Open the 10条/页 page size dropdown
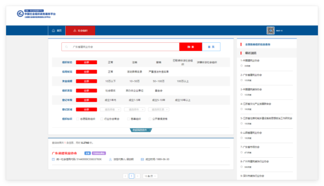The image size is (324, 186). coord(150,176)
